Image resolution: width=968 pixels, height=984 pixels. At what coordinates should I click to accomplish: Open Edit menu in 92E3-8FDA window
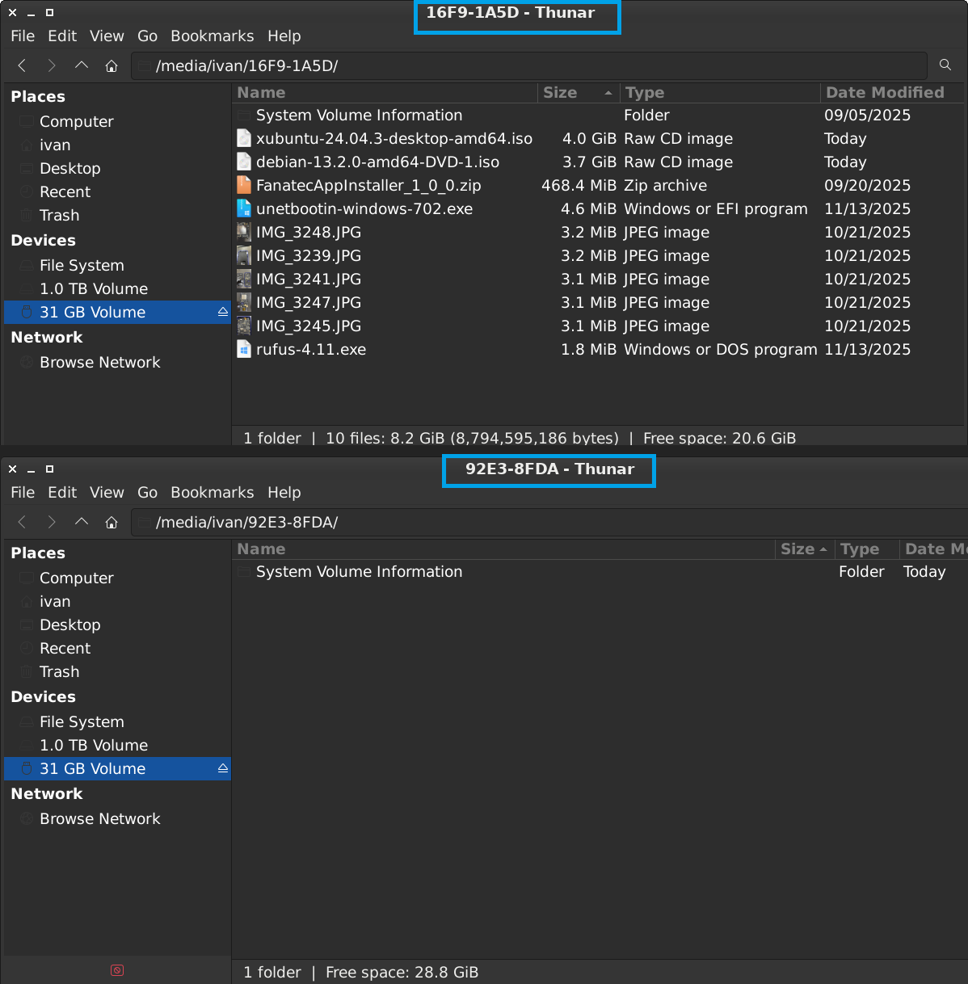(x=62, y=492)
